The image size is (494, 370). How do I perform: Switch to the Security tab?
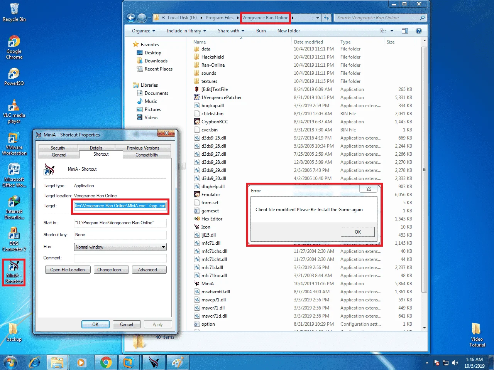click(x=58, y=148)
